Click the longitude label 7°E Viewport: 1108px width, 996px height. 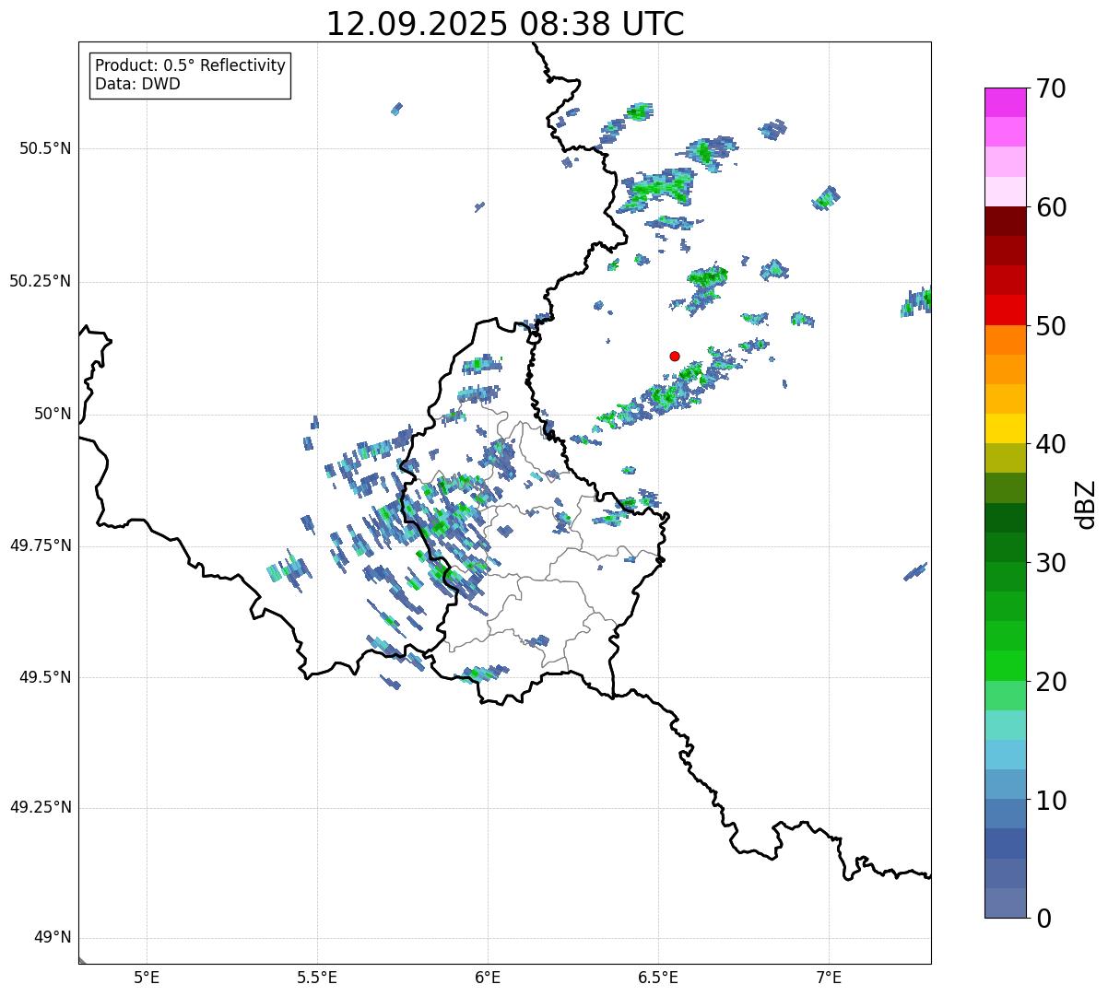coord(829,978)
